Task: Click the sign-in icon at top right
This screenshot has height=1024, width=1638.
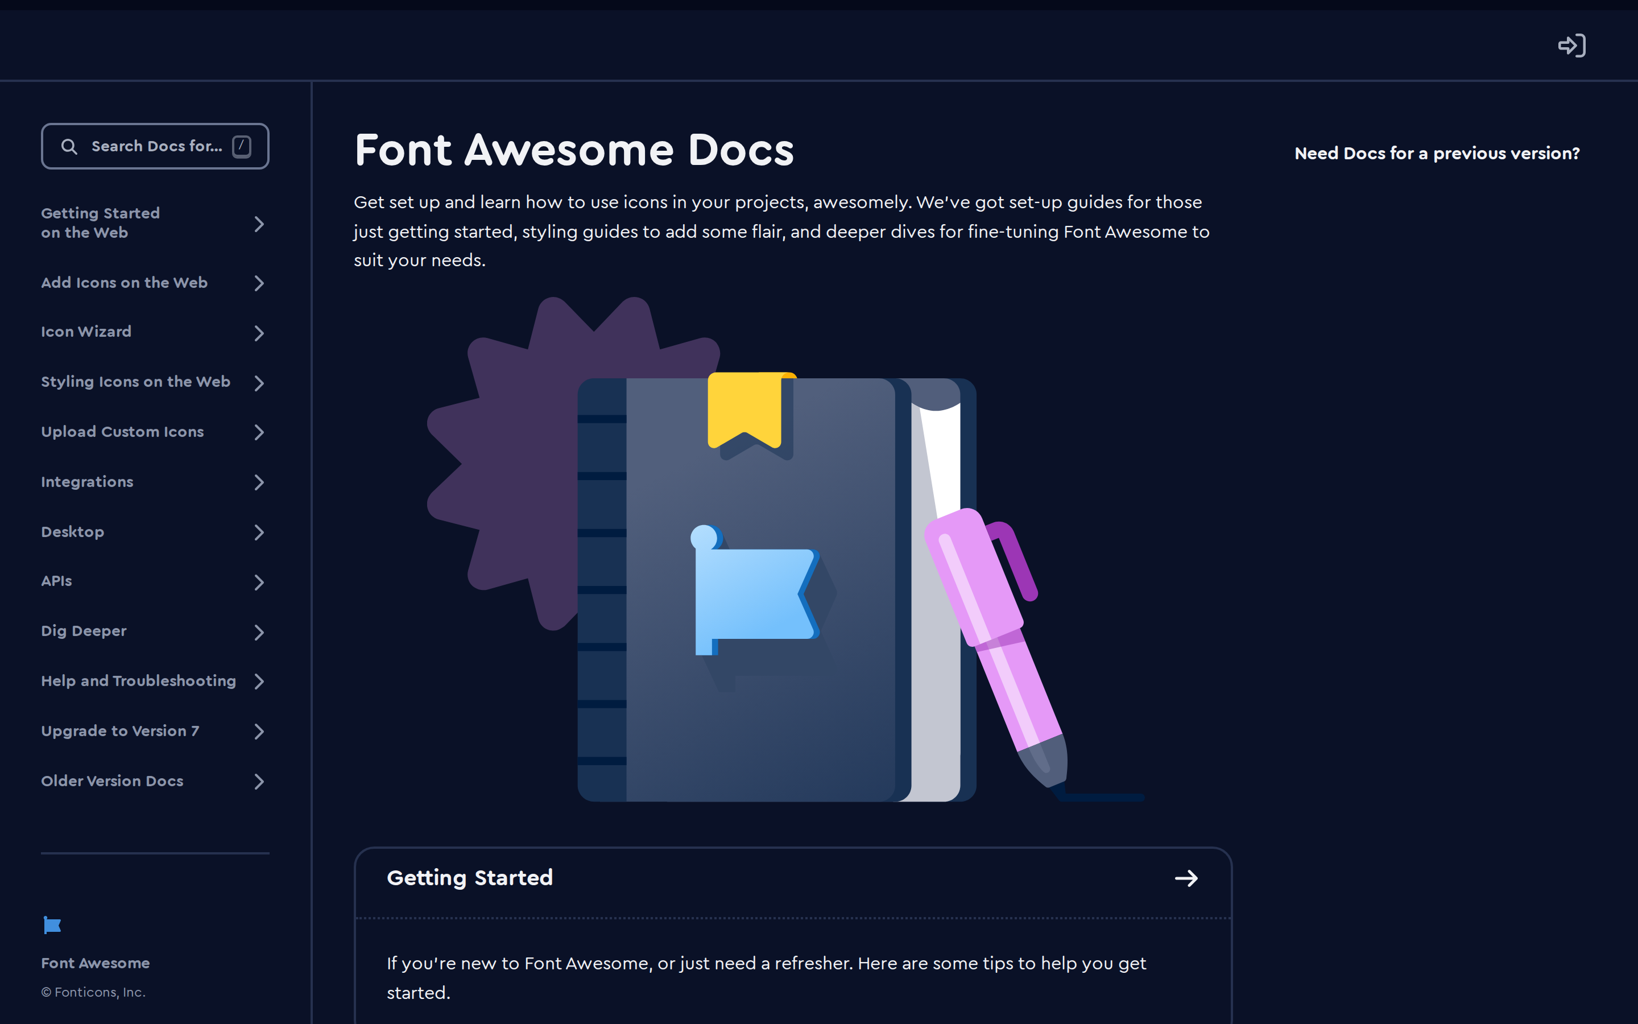Action: point(1571,46)
